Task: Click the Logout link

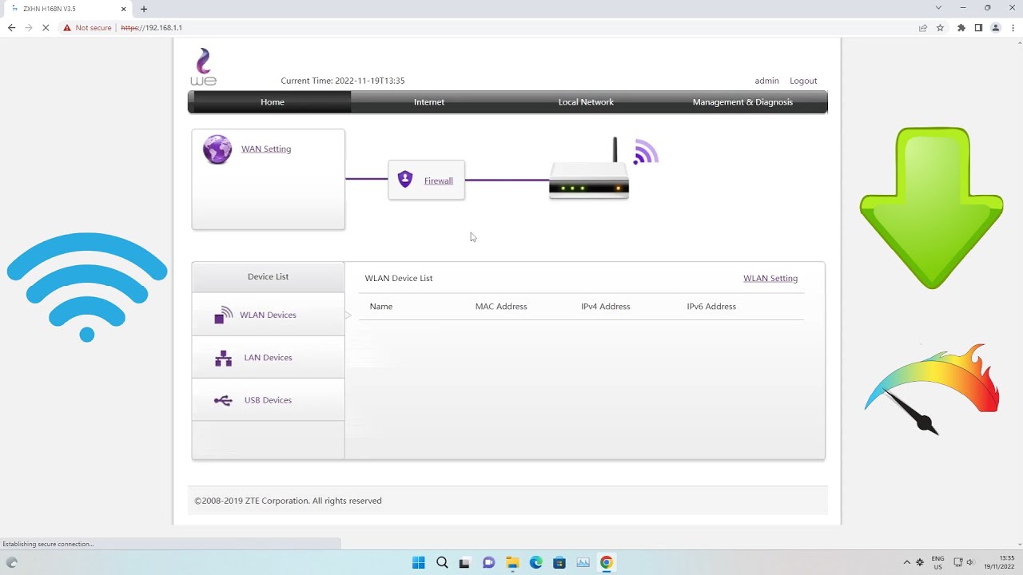Action: coord(803,81)
